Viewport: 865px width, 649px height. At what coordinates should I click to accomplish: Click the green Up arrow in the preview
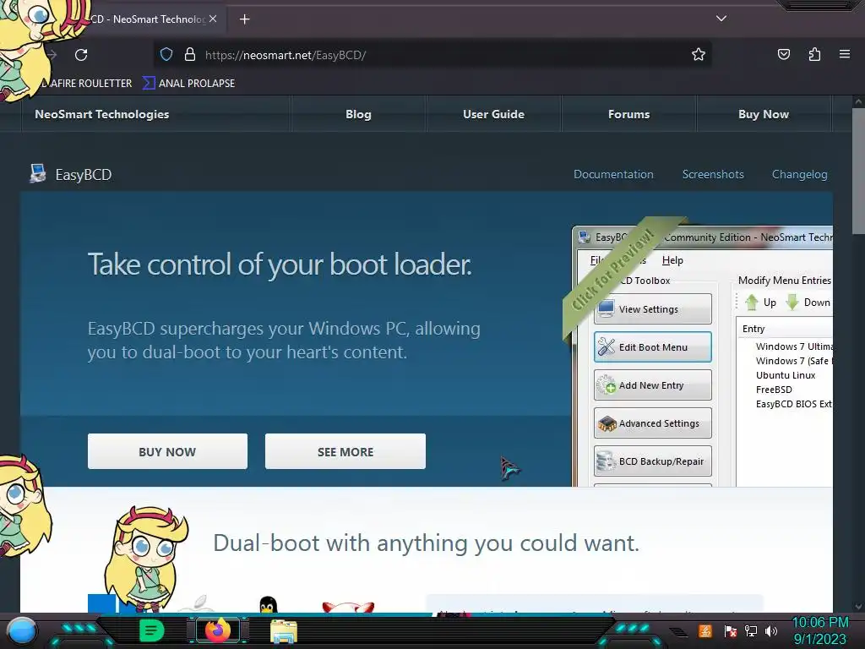pyautogui.click(x=751, y=302)
